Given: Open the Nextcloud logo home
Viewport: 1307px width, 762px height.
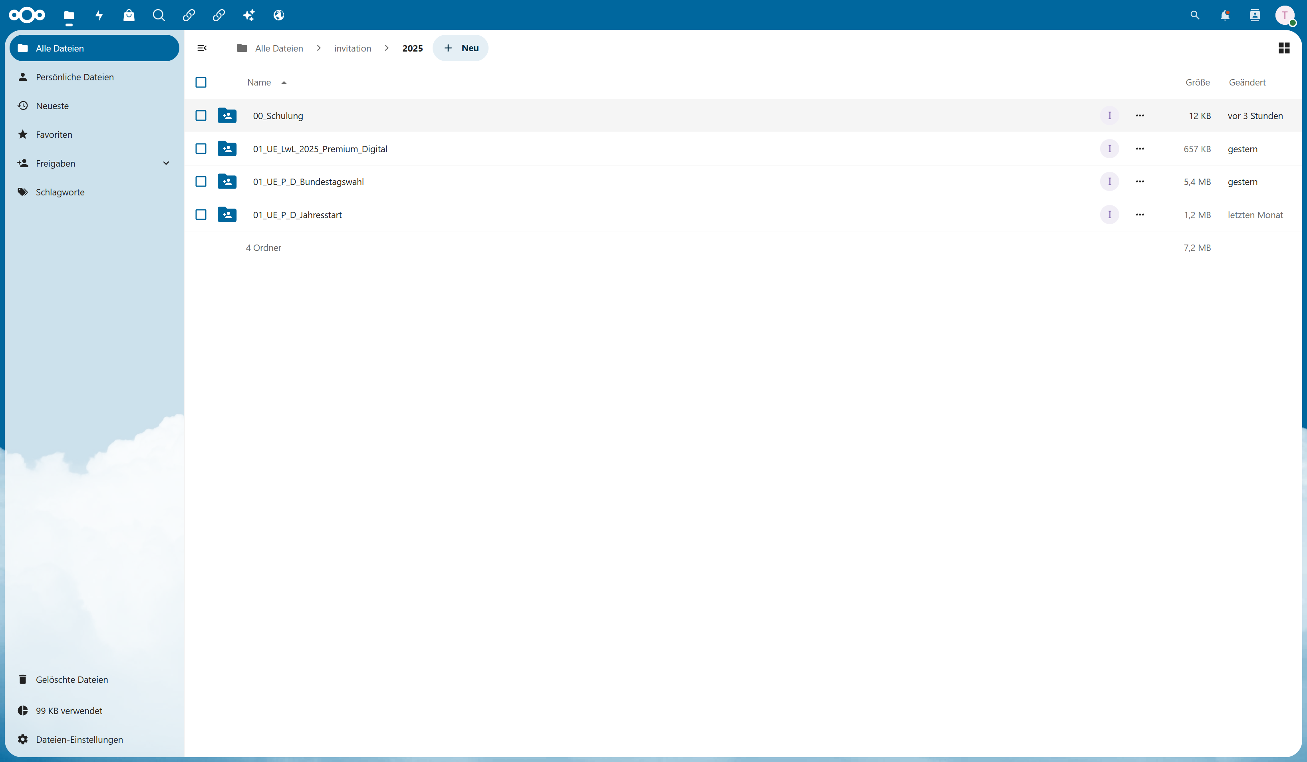Looking at the screenshot, I should point(27,15).
